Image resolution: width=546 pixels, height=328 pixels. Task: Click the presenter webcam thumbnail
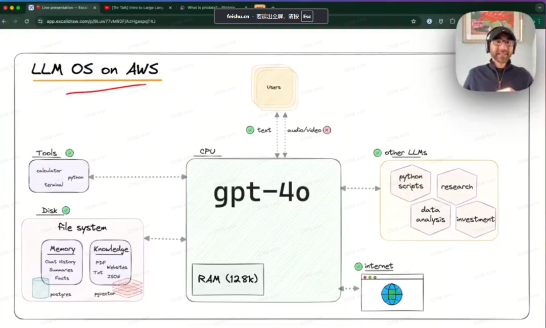tap(495, 51)
